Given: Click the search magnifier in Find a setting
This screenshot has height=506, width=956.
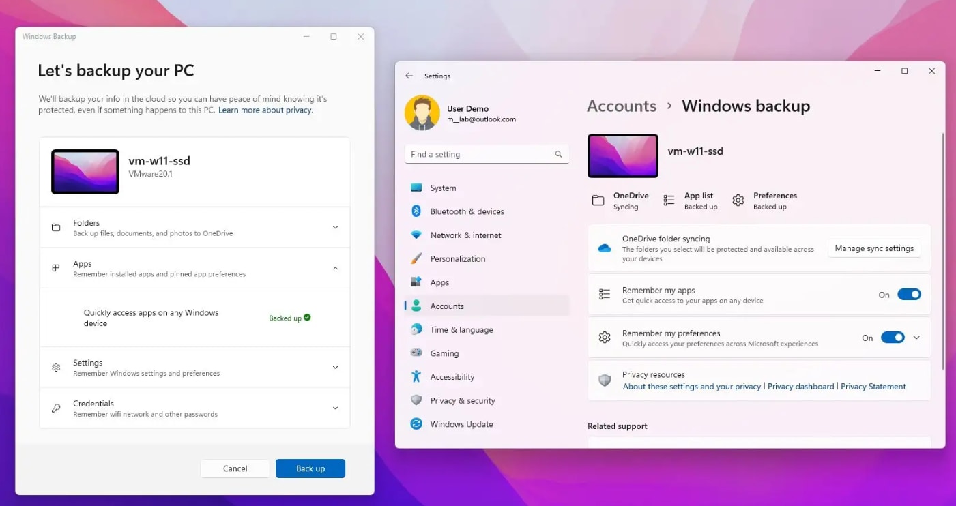Looking at the screenshot, I should (558, 155).
